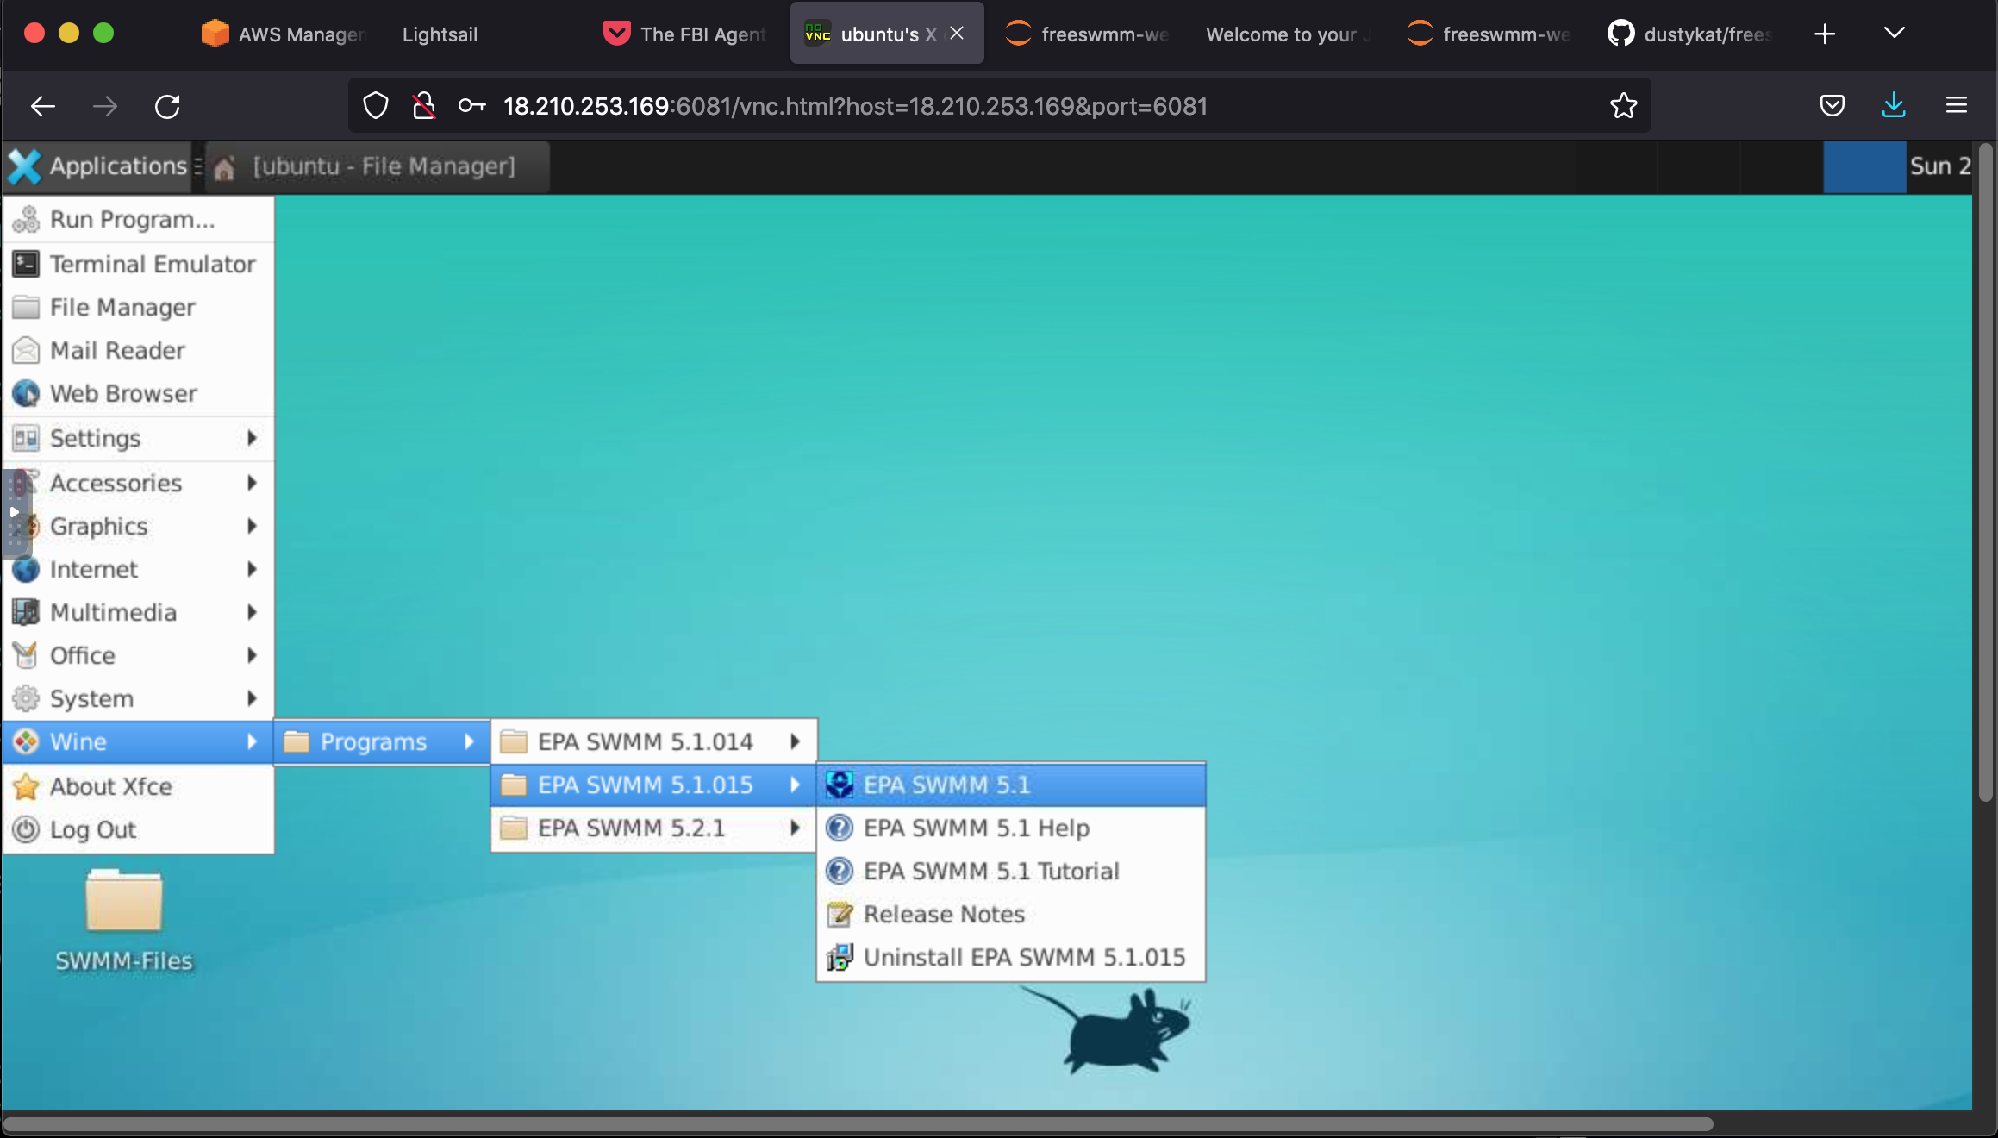The width and height of the screenshot is (1998, 1138).
Task: Open the Xfce Applications menu button
Action: (97, 166)
